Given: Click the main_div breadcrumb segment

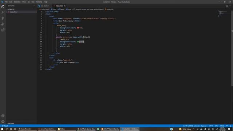Looking at the screenshot, I should click(109, 9).
